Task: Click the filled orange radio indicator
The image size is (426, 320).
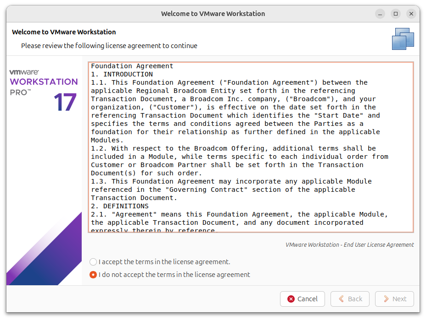Action: (93, 275)
